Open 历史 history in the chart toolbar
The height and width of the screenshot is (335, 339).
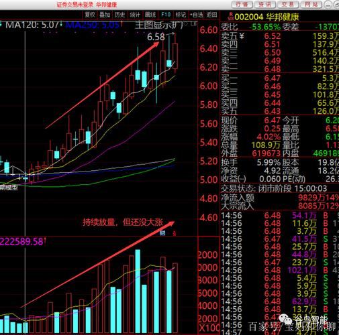(x=120, y=15)
